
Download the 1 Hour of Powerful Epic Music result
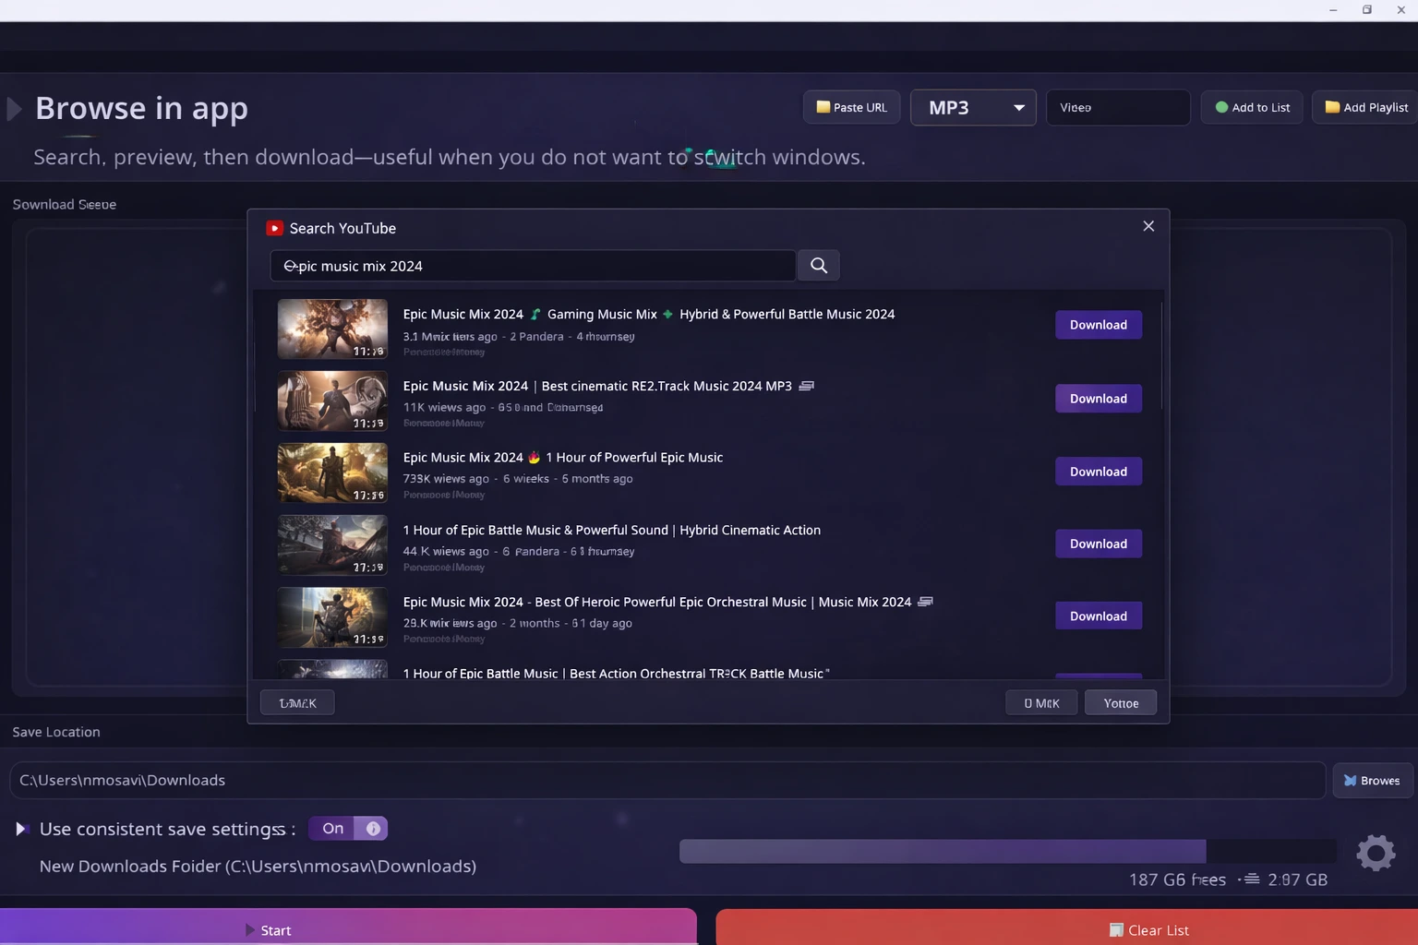[1098, 472]
